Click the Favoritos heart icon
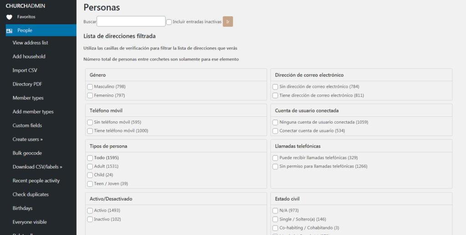The height and width of the screenshot is (235, 466). [9, 17]
